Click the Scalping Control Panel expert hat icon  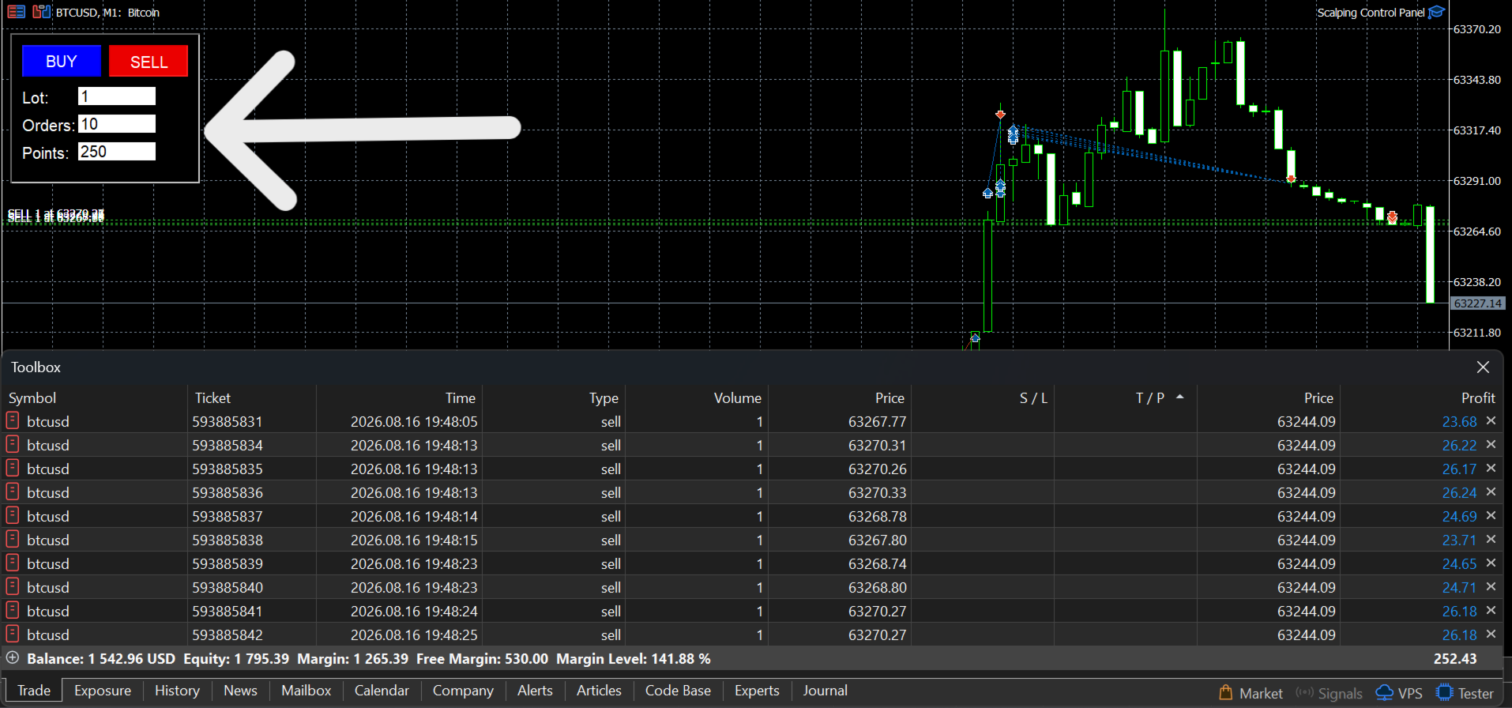point(1437,12)
